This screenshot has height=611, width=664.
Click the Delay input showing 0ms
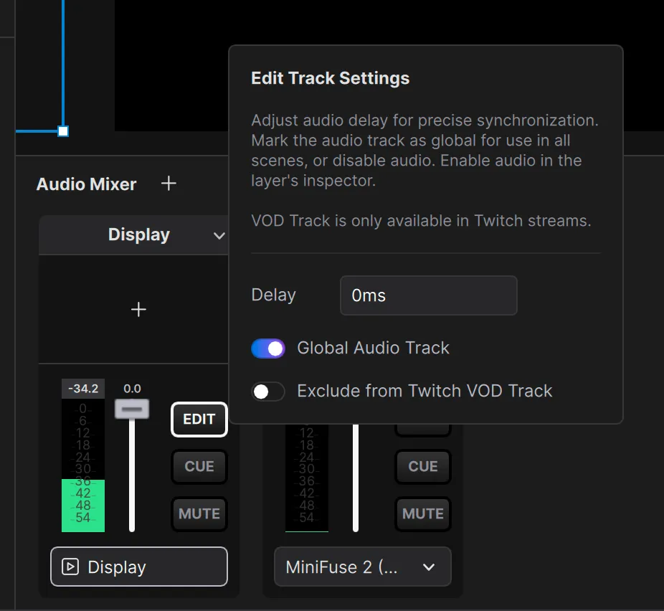pyautogui.click(x=428, y=295)
